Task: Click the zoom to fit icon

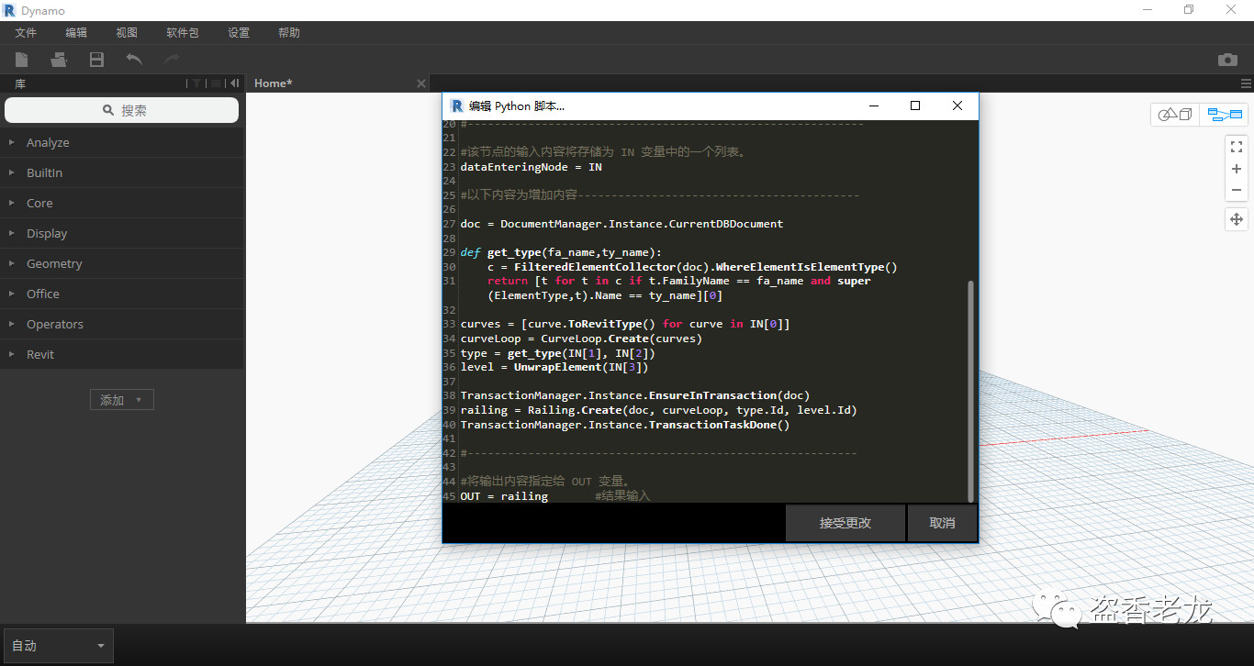Action: 1237,146
